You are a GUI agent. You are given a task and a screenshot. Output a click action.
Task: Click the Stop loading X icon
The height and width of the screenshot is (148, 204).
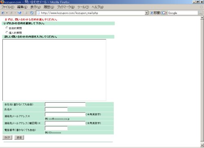pyautogui.click(x=26, y=13)
